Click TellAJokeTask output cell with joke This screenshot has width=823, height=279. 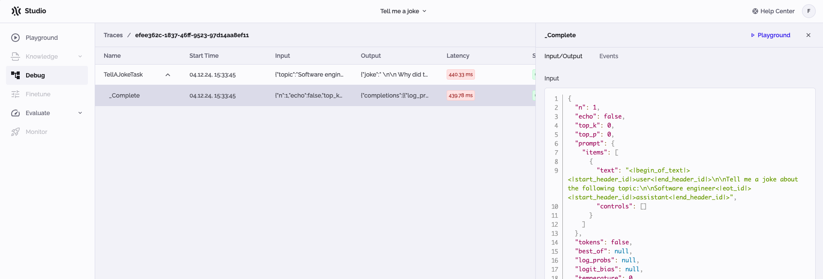[x=394, y=74]
